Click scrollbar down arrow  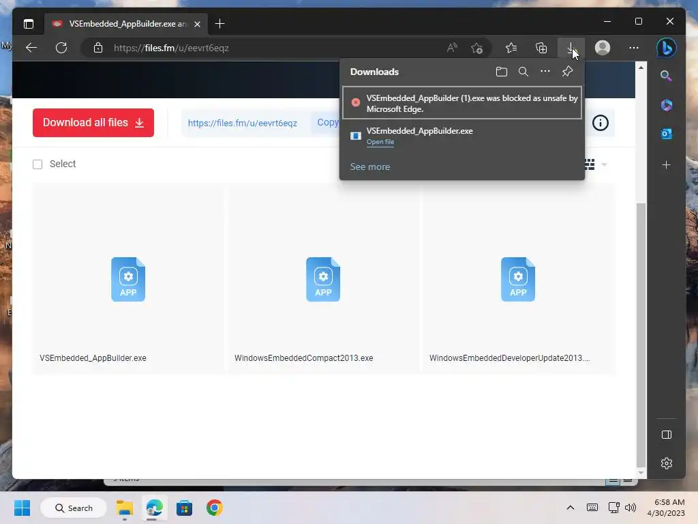coord(641,473)
